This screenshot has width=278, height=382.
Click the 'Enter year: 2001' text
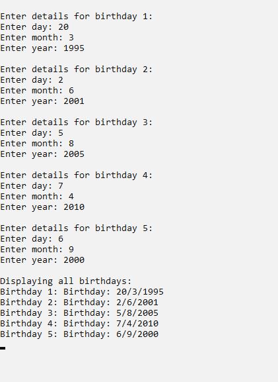coord(42,101)
